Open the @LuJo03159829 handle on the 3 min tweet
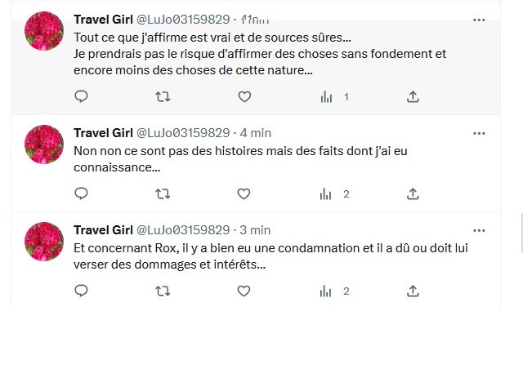This screenshot has width=523, height=369. pyautogui.click(x=182, y=230)
